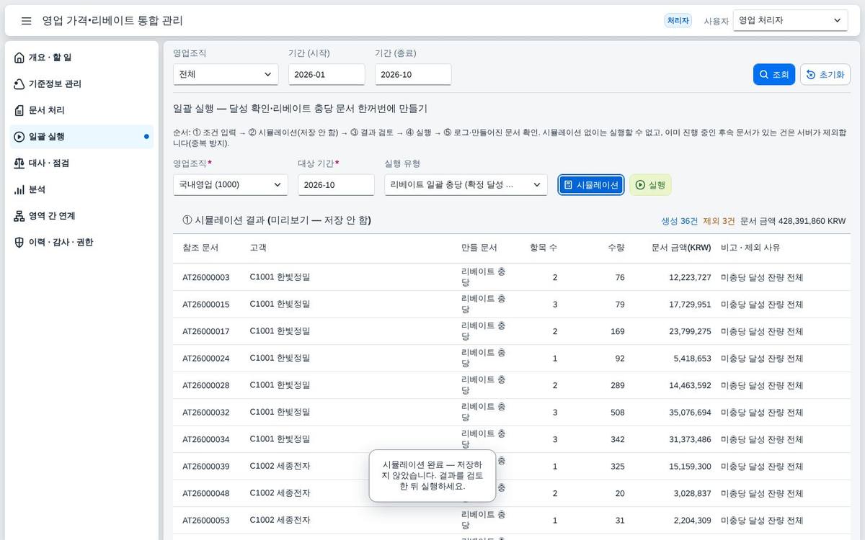The image size is (865, 540).
Task: Click the 문서 금액(KRW) column header
Action: (x=681, y=248)
